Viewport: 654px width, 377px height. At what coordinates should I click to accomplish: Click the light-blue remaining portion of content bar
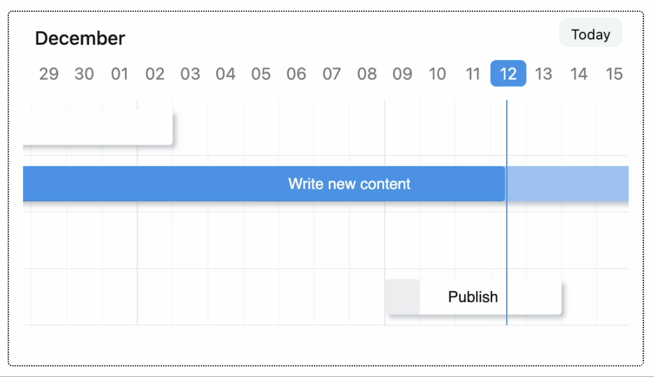(x=567, y=184)
